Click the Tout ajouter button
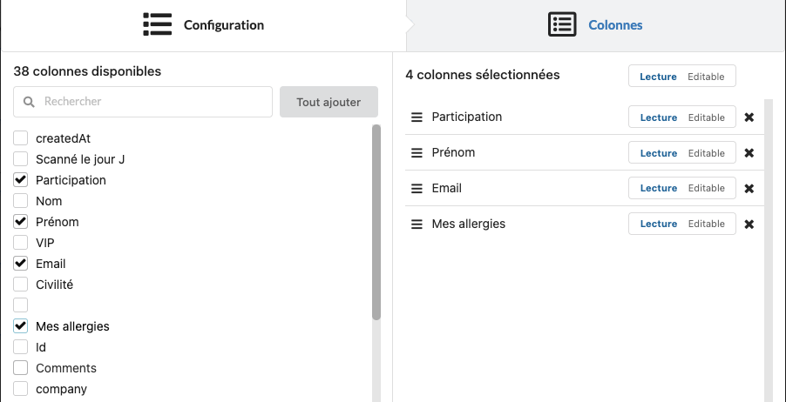The width and height of the screenshot is (786, 402). (x=329, y=102)
